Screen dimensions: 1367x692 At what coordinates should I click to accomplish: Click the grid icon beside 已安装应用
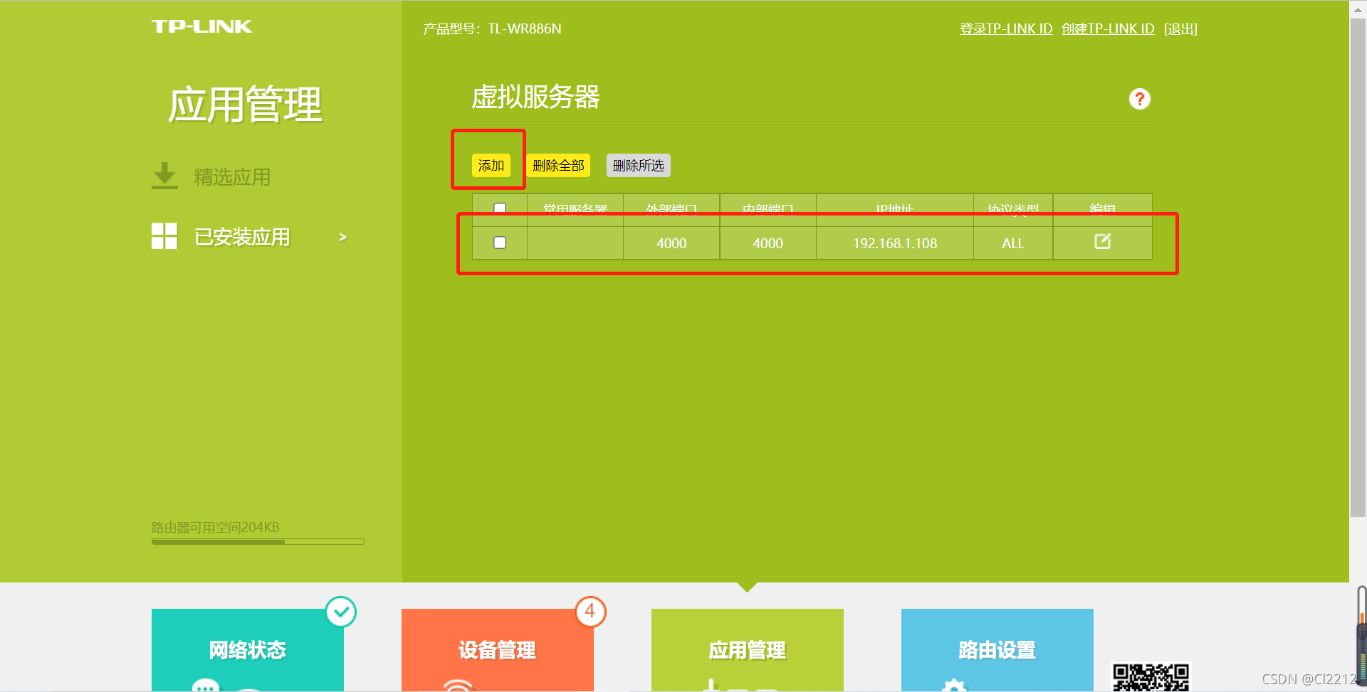click(164, 236)
